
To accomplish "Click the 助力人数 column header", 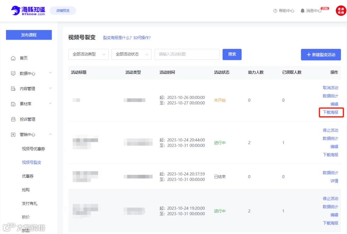I will tap(256, 72).
